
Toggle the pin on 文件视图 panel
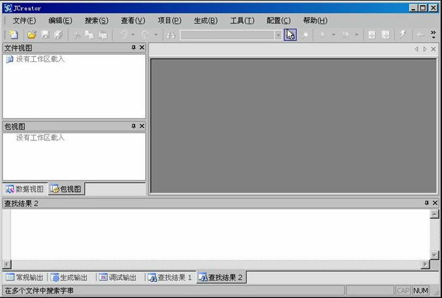click(133, 48)
